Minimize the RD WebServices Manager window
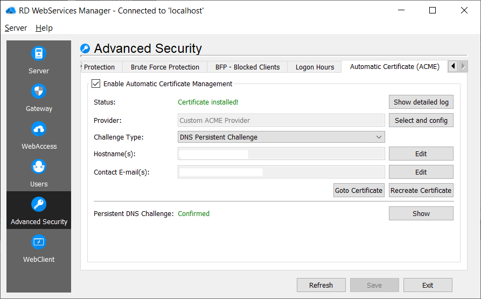Screen dimensions: 481x299 (x=401, y=10)
